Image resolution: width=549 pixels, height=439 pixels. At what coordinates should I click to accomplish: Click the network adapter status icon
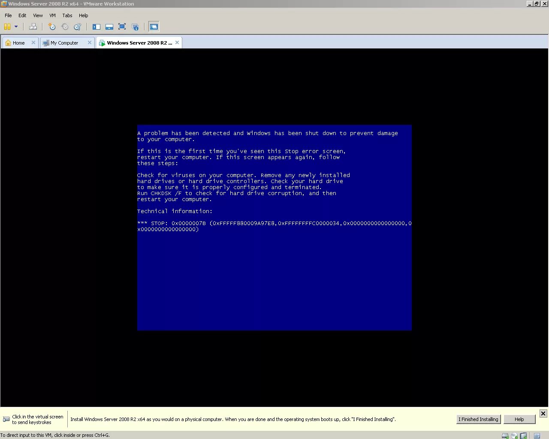pyautogui.click(x=523, y=436)
